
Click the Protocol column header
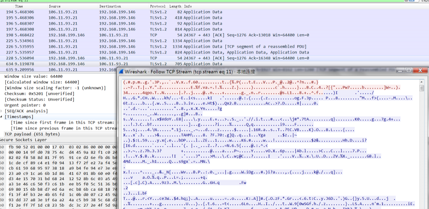[158, 6]
